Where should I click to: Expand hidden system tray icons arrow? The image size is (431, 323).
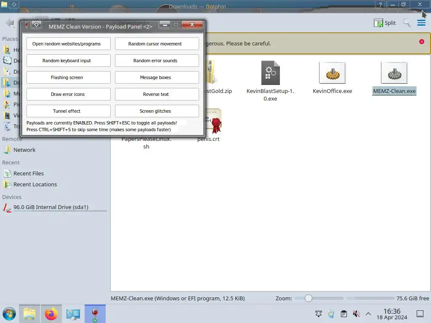pos(368,314)
